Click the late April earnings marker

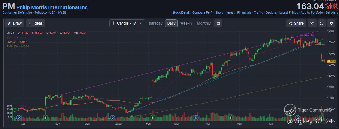coord(230,118)
